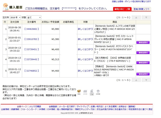Click 詳しくはコチラ for order 33910783
The height and width of the screenshot is (118, 161).
[85, 39]
